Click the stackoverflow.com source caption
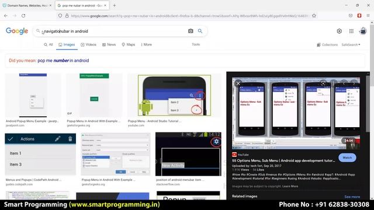The image size is (374, 210). (x=168, y=184)
